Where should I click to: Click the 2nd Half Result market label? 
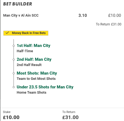click(x=29, y=65)
